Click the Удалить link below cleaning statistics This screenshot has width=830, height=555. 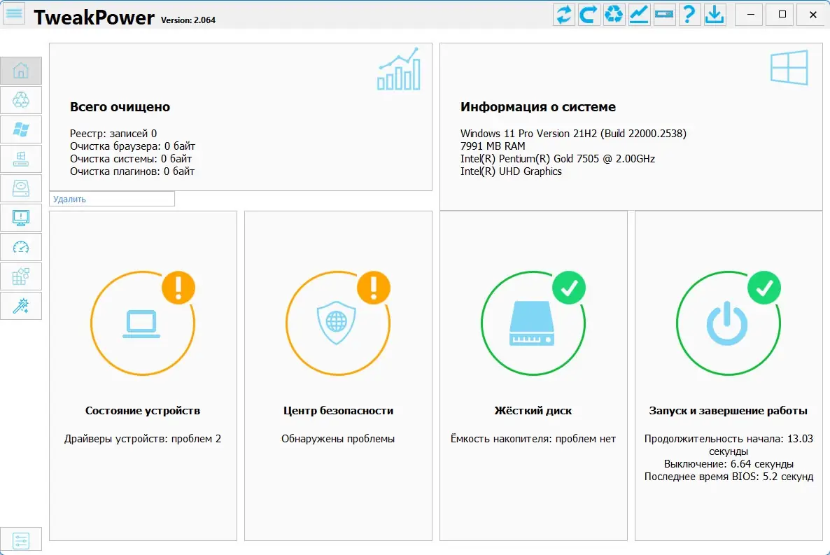69,199
